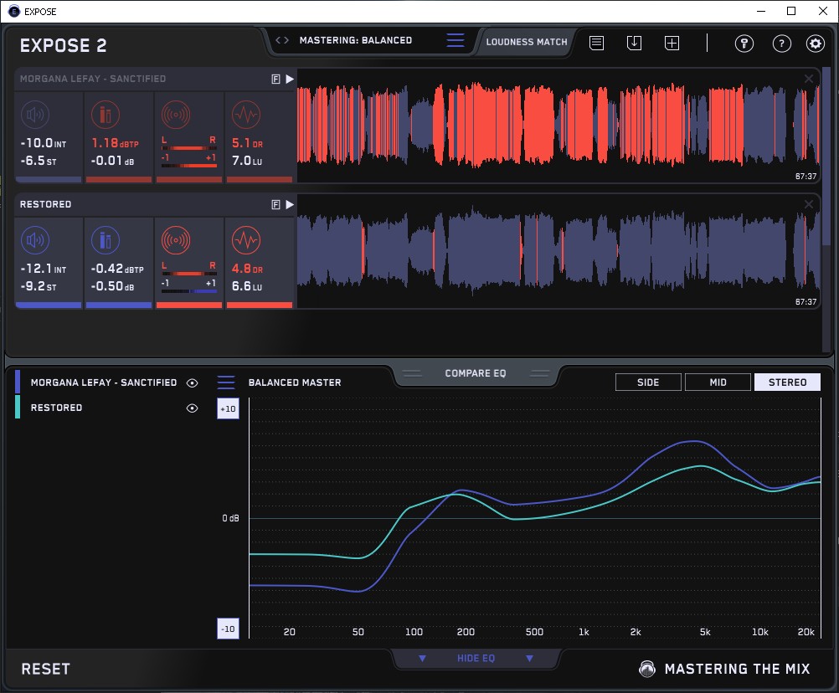Click the export/download icon in header
The width and height of the screenshot is (839, 693).
(634, 43)
